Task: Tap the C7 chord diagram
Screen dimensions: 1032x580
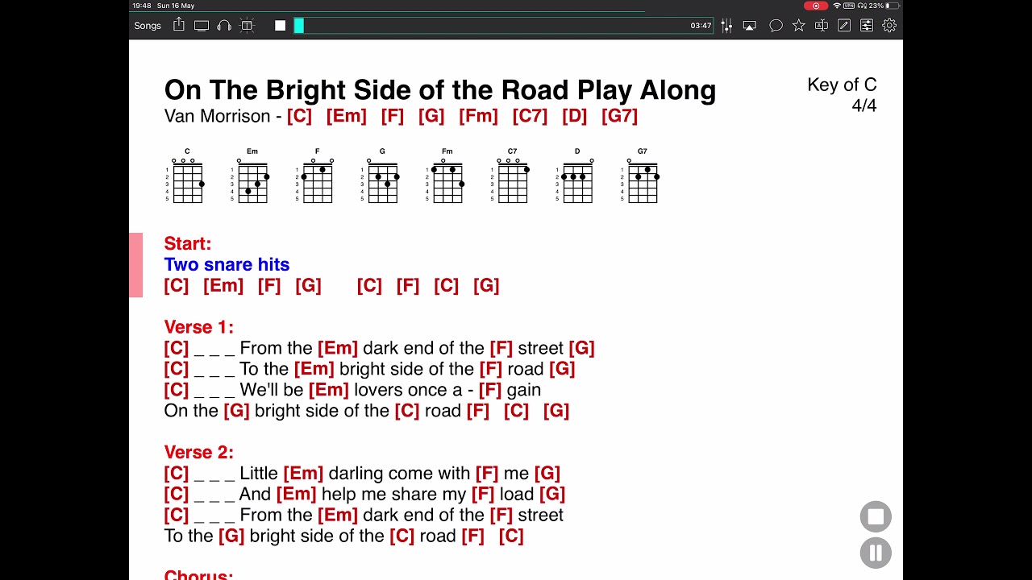Action: pyautogui.click(x=512, y=176)
